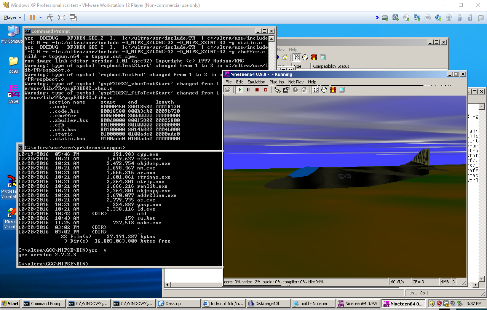Click 4MB status bar cell in Nineteen64
This screenshot has height=310, width=487.
click(x=445, y=282)
